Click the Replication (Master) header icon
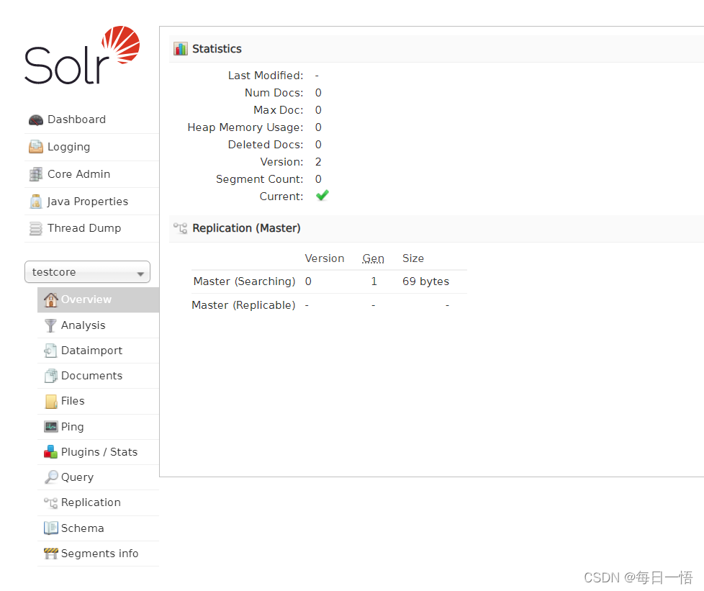Viewport: 704px width, 591px height. pos(181,228)
